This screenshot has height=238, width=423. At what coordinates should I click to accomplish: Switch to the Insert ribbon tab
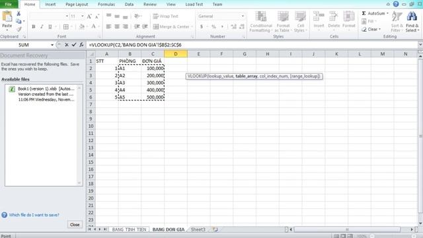tap(50, 5)
